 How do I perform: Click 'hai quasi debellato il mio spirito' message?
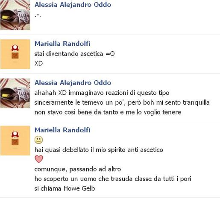pyautogui.click(x=99, y=150)
